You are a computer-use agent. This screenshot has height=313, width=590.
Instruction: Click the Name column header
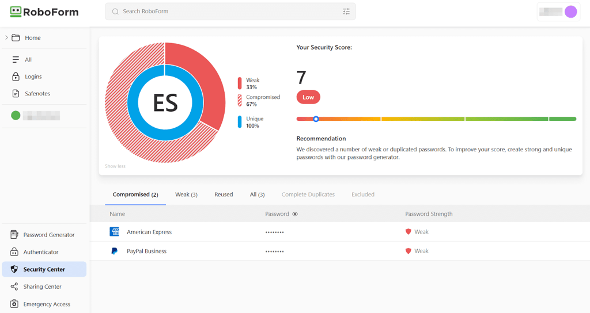pyautogui.click(x=117, y=214)
